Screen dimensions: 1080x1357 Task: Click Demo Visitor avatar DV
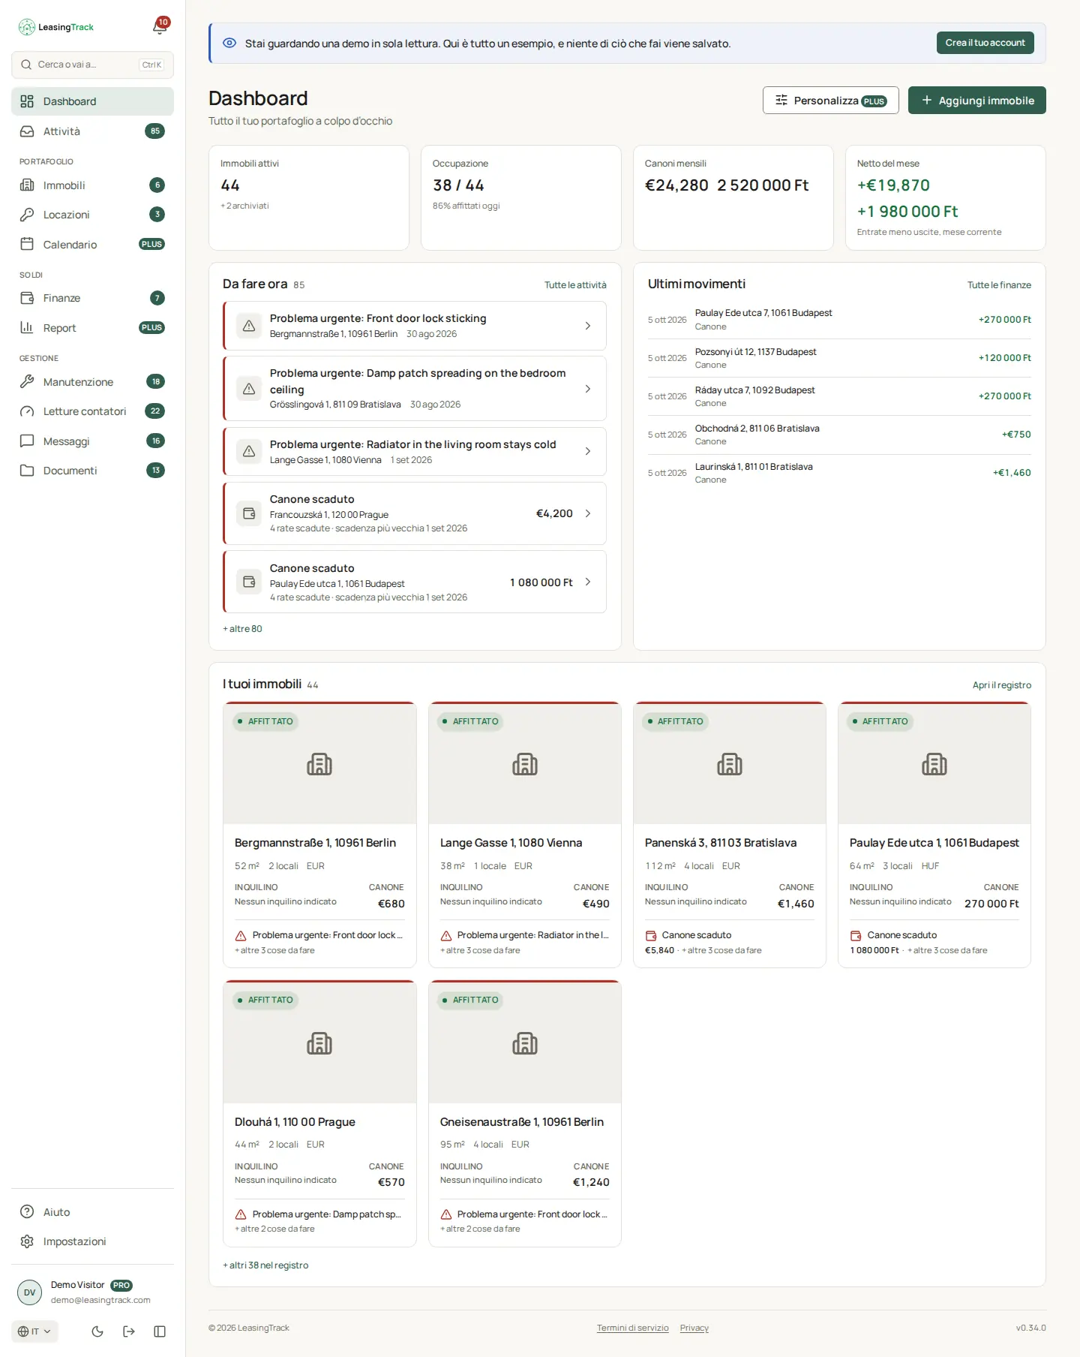(29, 1292)
